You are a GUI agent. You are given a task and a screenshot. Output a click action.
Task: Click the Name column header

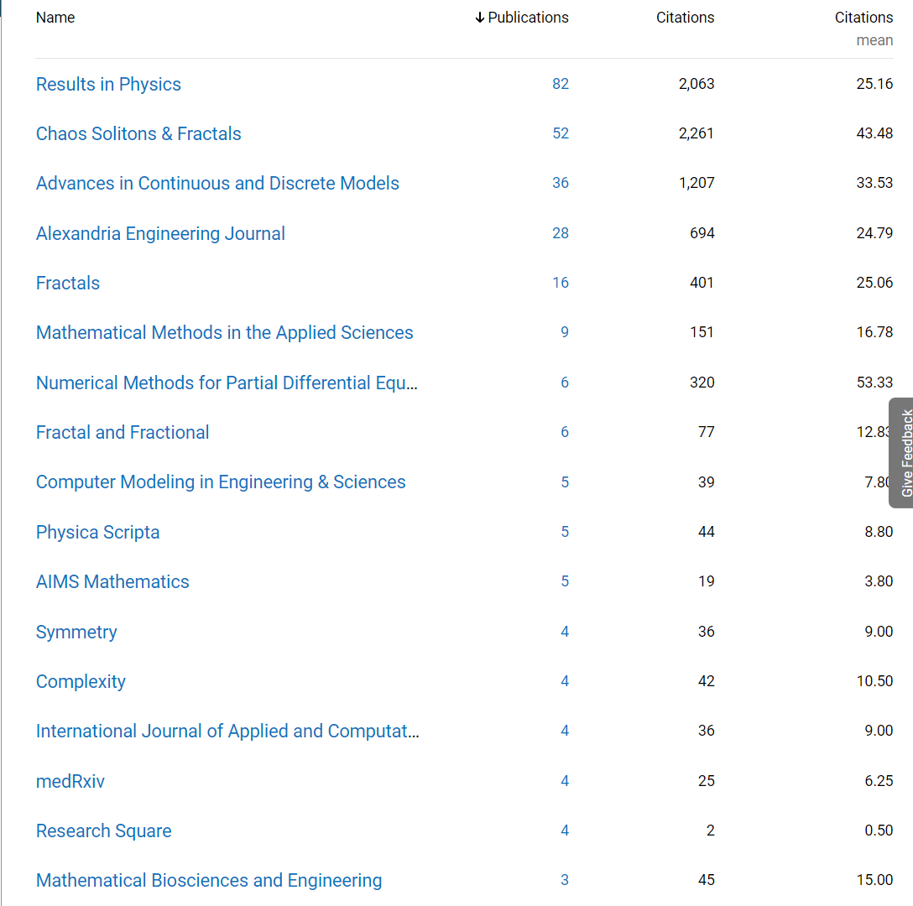55,18
